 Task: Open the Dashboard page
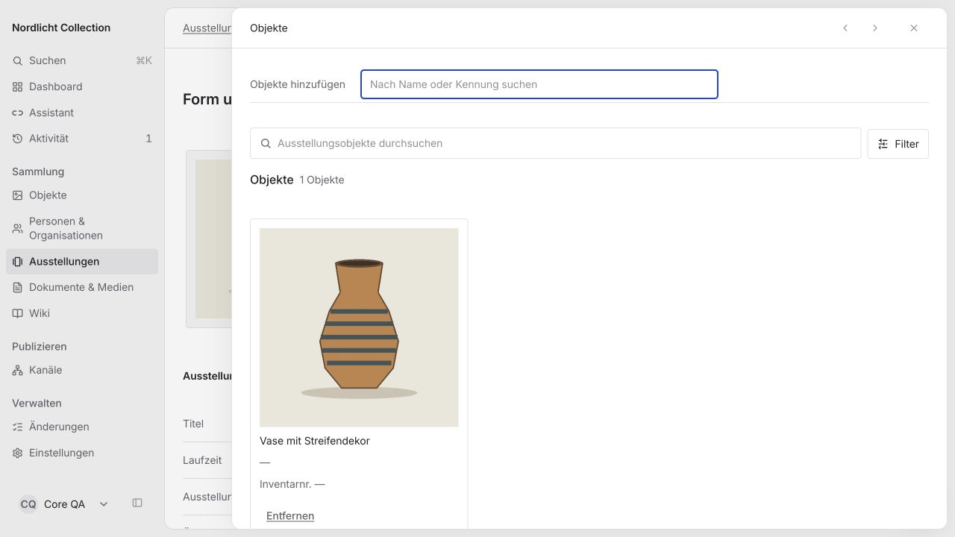coord(82,87)
